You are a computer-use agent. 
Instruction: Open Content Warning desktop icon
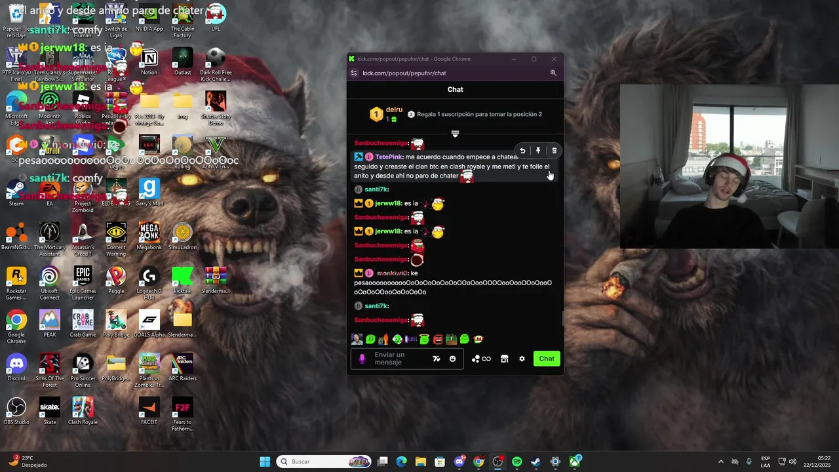(116, 239)
